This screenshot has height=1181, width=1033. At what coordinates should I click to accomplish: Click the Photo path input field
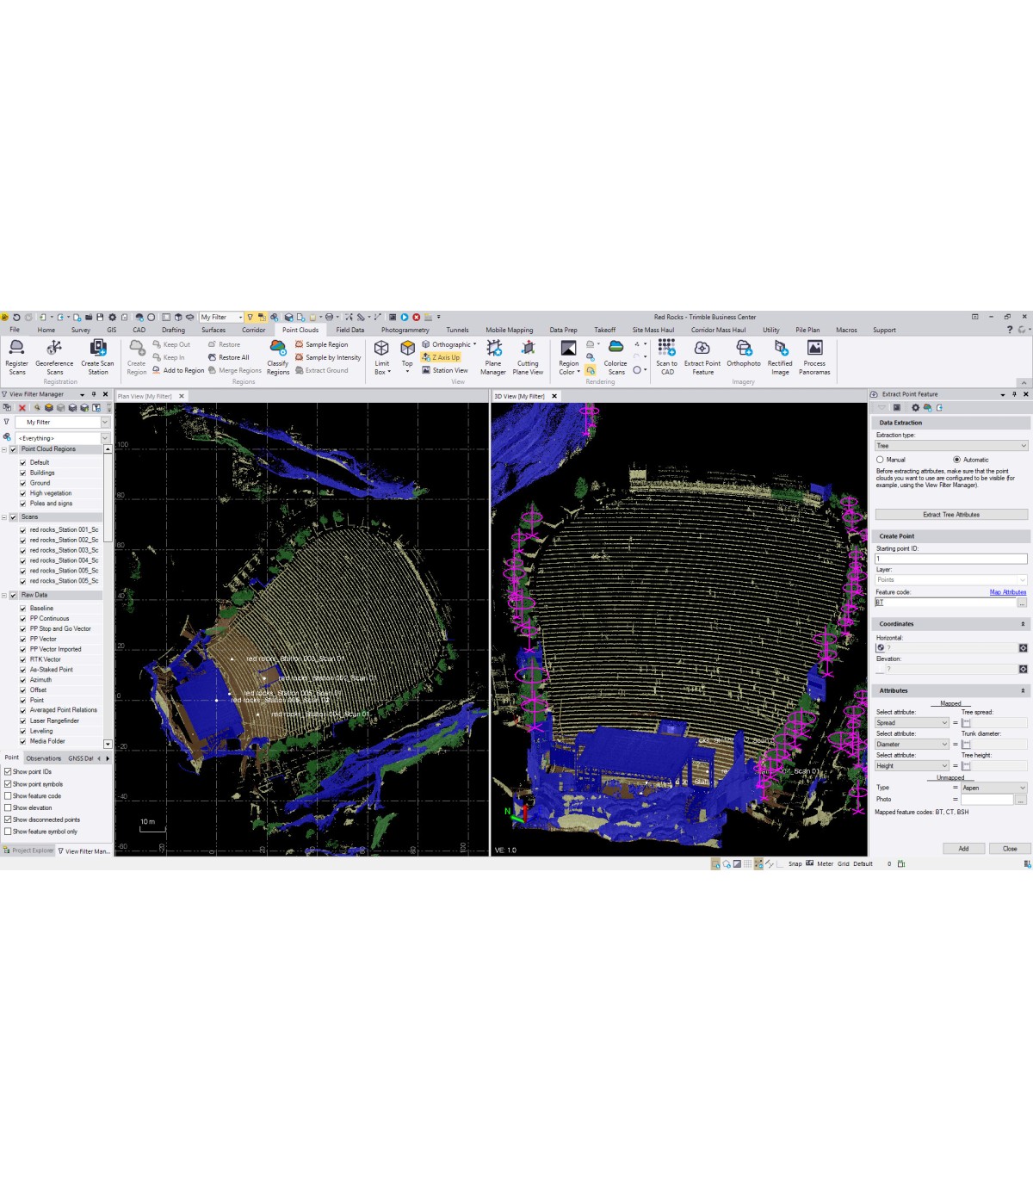(987, 800)
